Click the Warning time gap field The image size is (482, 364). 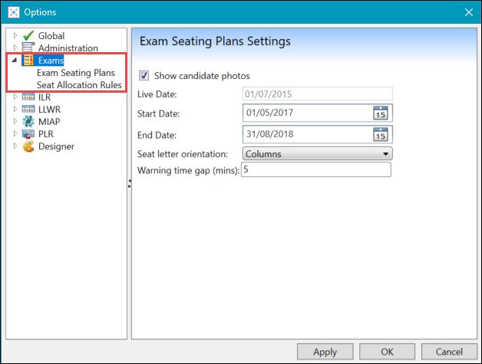point(315,170)
